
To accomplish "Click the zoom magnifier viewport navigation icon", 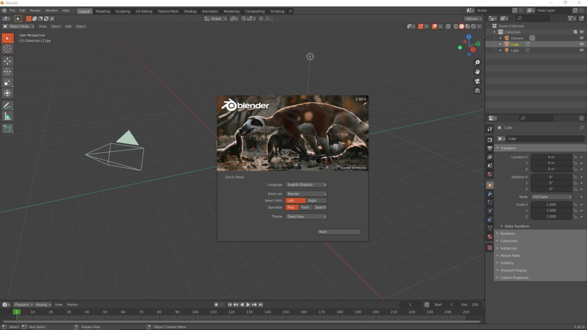I will (477, 62).
